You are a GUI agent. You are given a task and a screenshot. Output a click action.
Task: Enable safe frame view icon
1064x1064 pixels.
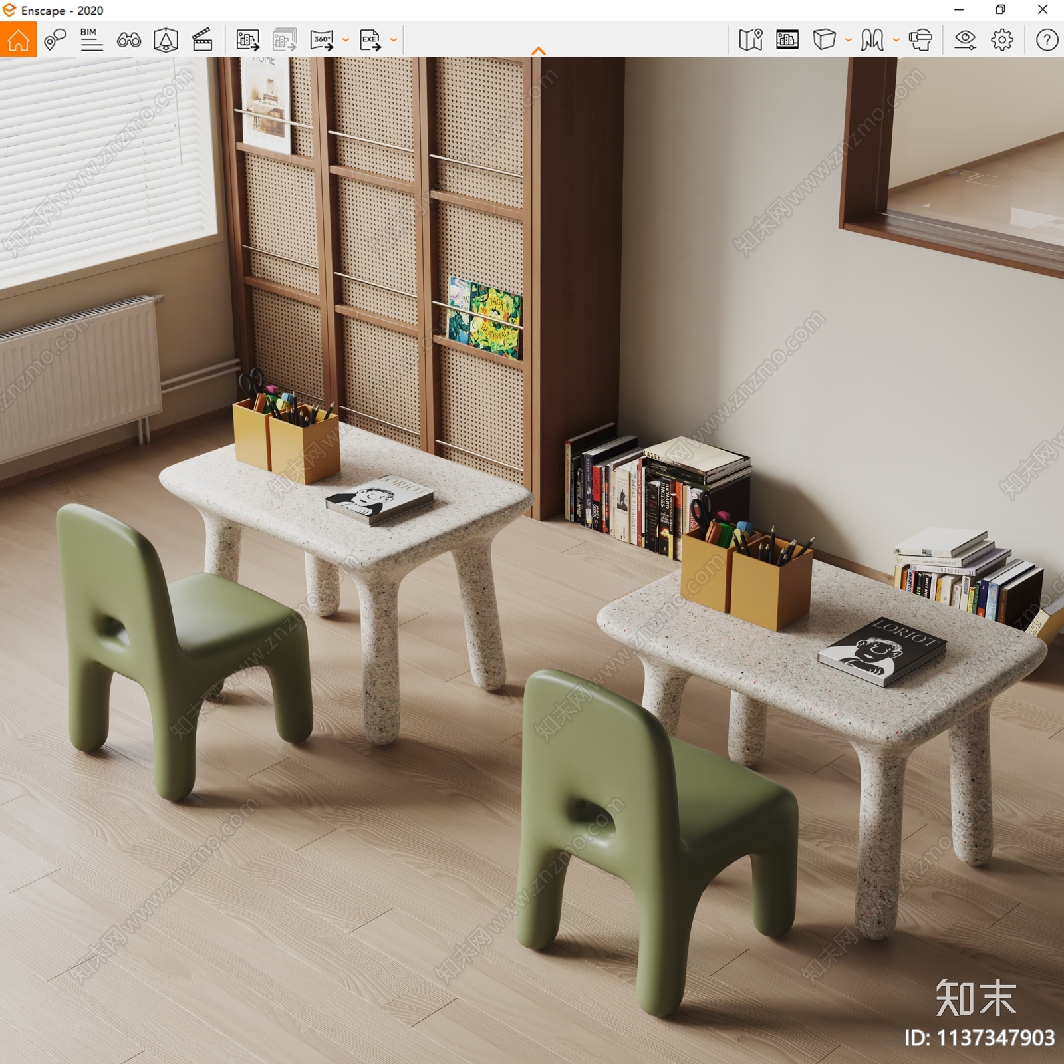[x=166, y=40]
